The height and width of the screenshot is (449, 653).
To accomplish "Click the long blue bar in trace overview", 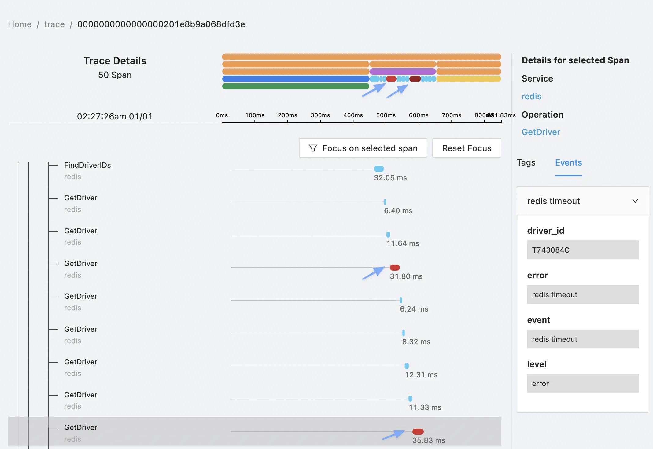I will tap(296, 79).
